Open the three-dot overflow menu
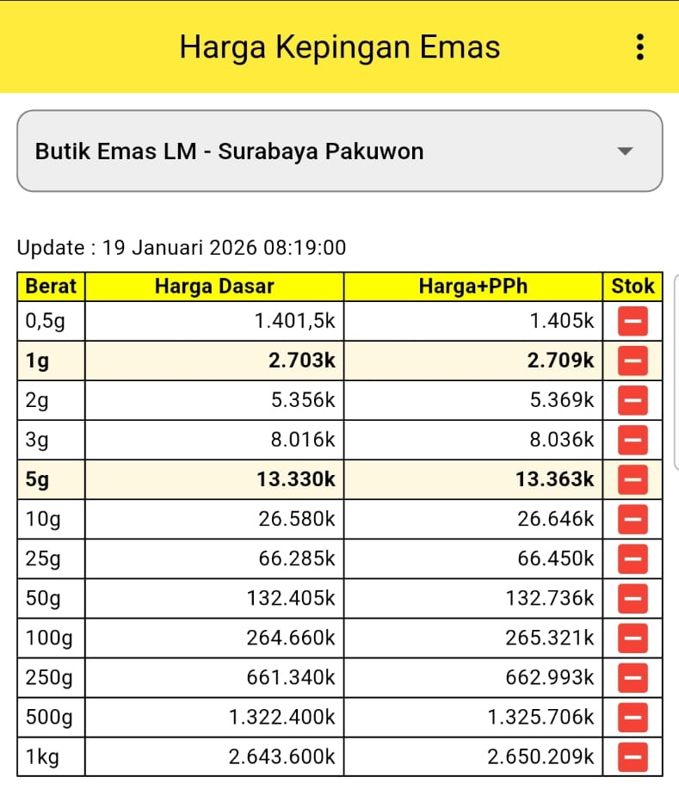 click(639, 46)
